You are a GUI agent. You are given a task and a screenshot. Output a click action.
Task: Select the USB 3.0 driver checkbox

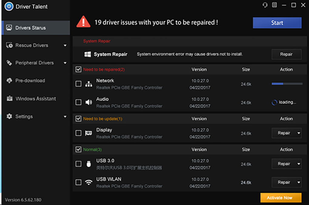point(78,164)
